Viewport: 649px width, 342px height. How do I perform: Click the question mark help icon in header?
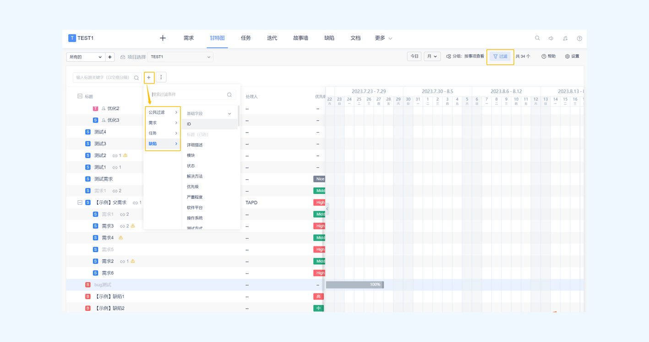(x=579, y=38)
